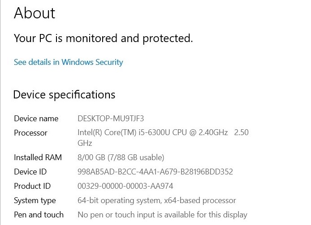Click the 8/00 GB installed RAM value
311x225 pixels.
click(x=91, y=157)
